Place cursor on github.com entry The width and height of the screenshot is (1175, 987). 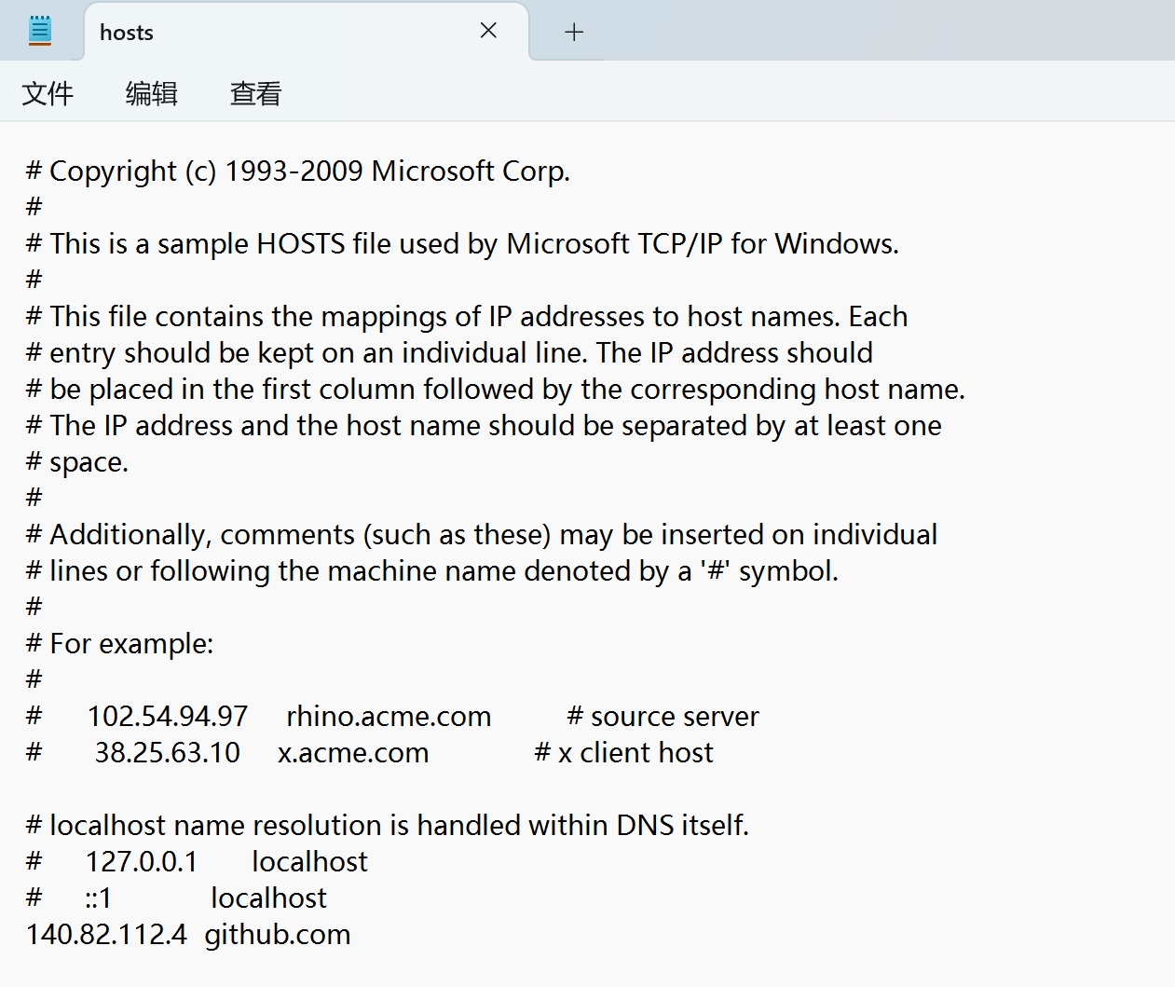coord(278,935)
